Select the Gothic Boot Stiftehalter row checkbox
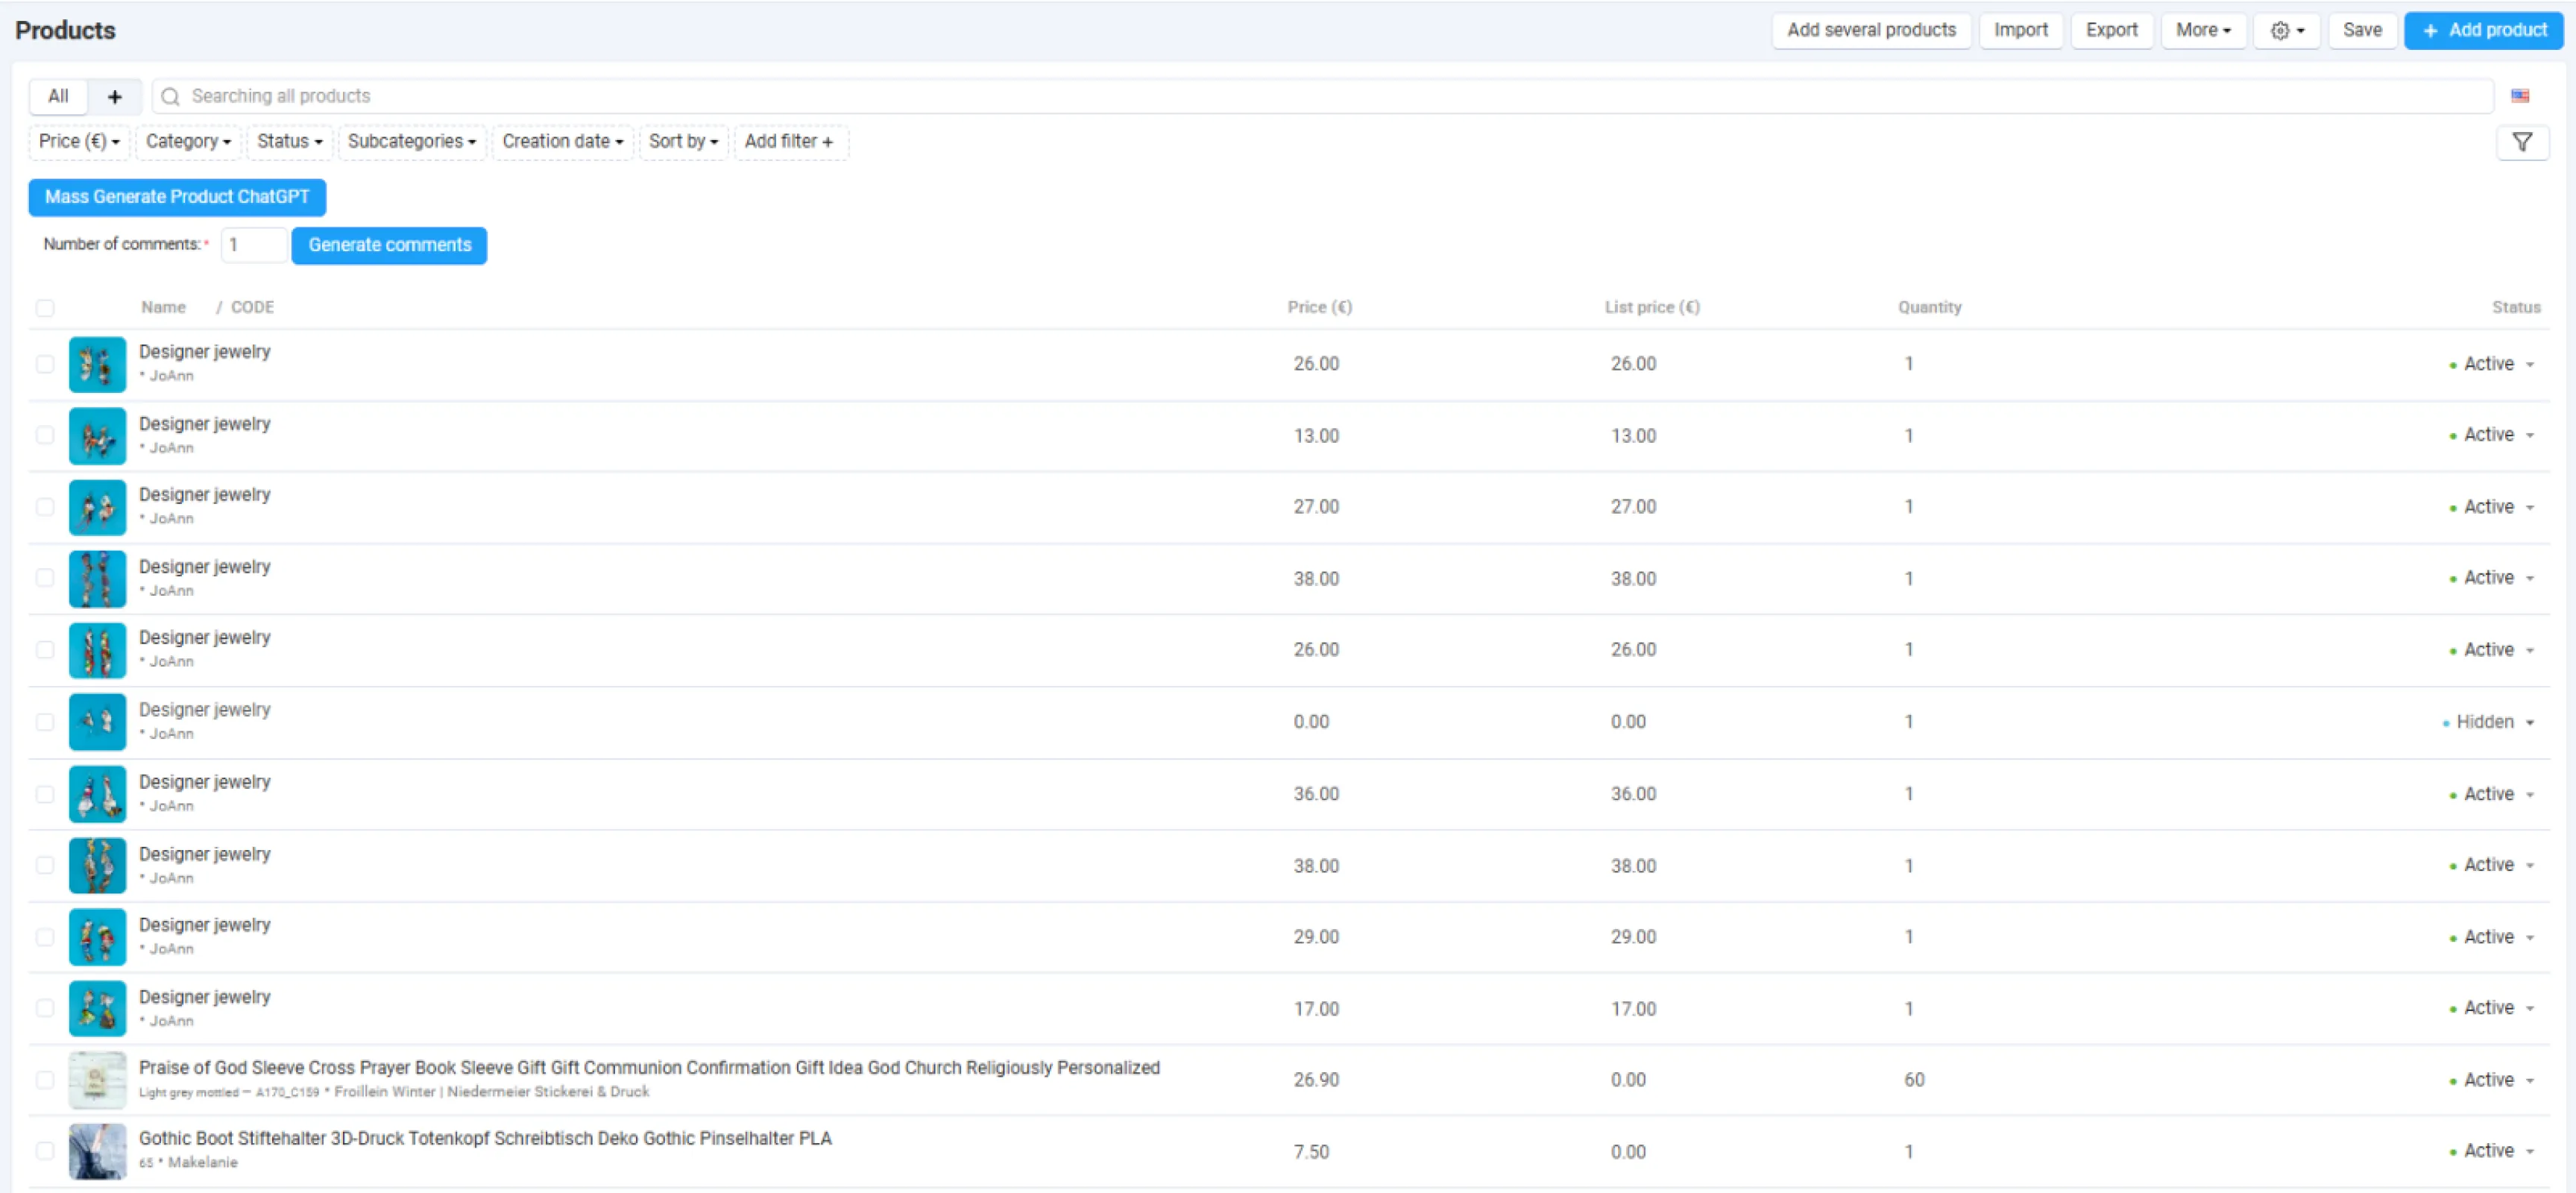This screenshot has width=2576, height=1193. [x=45, y=1150]
